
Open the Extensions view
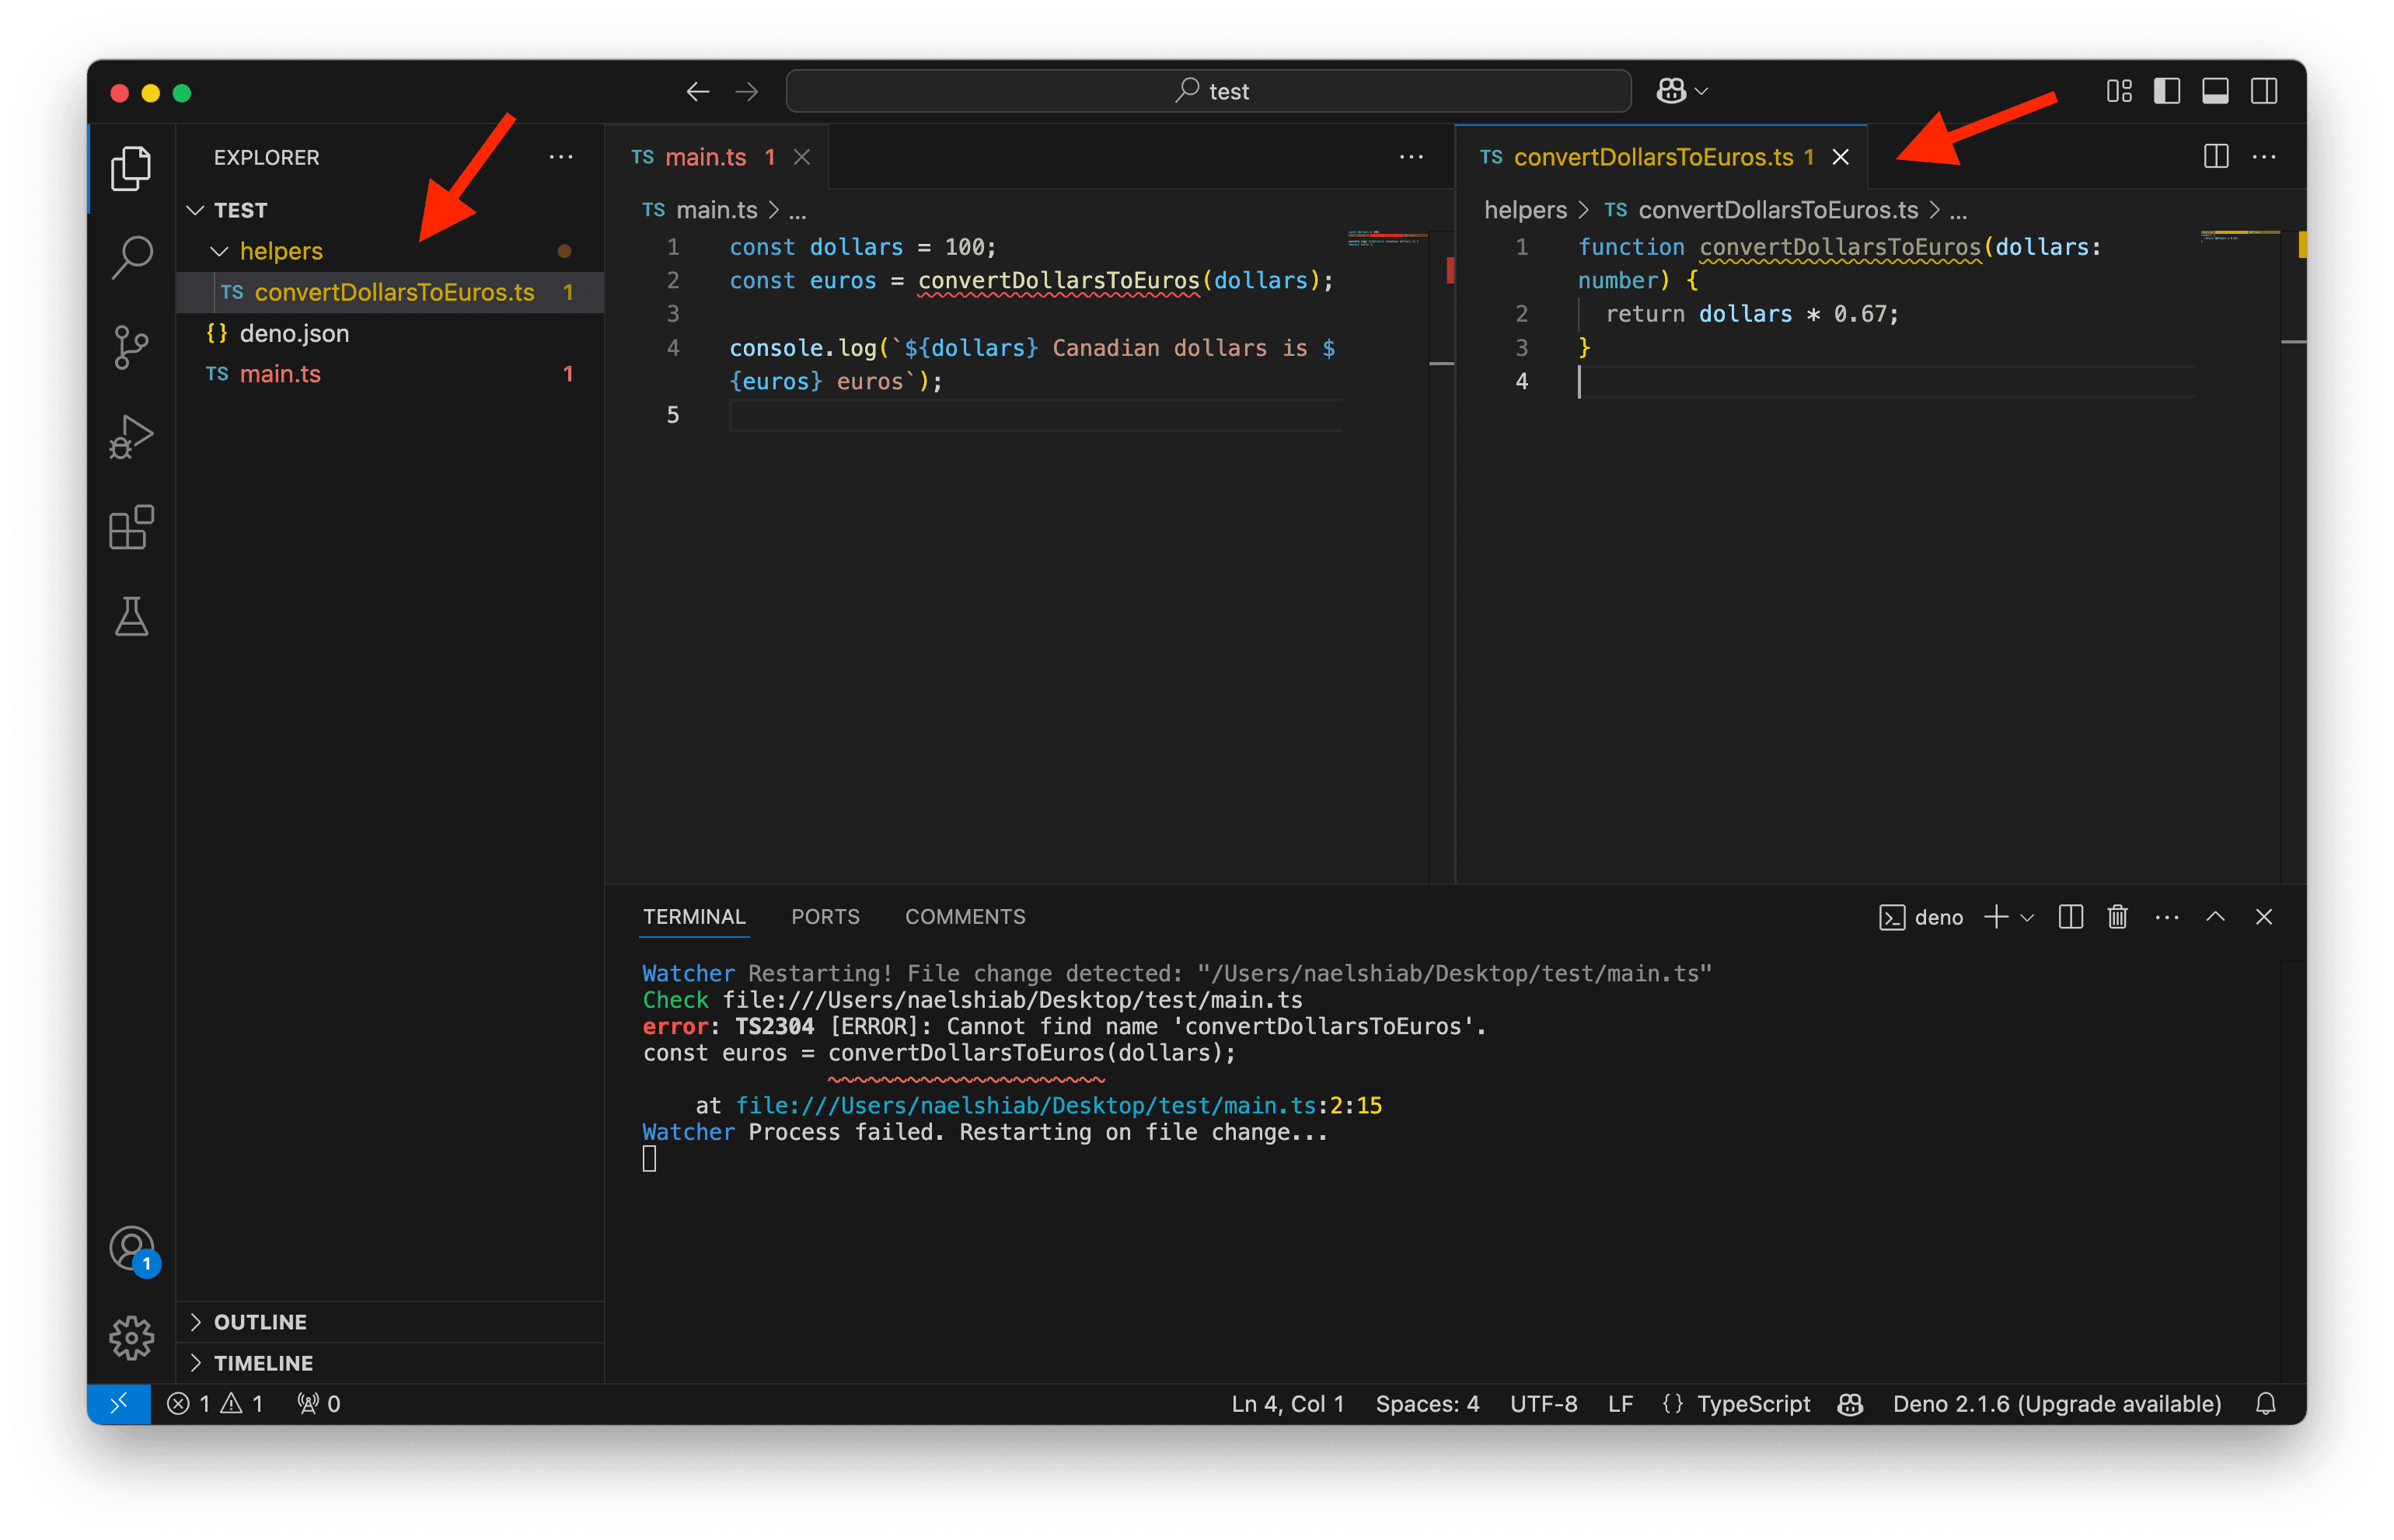131,527
